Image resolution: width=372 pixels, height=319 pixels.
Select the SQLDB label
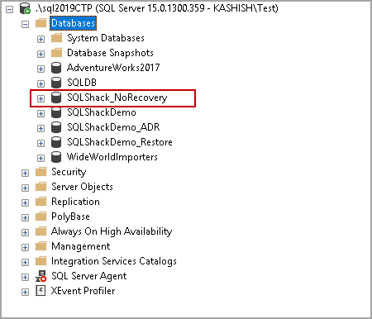(82, 83)
